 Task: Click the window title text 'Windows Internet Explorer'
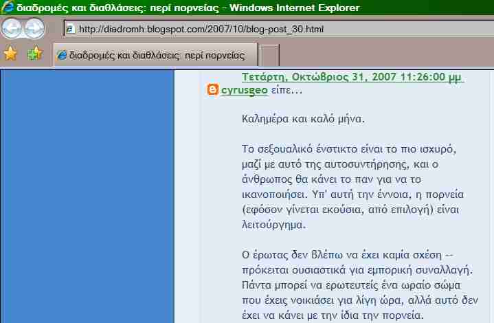click(295, 8)
